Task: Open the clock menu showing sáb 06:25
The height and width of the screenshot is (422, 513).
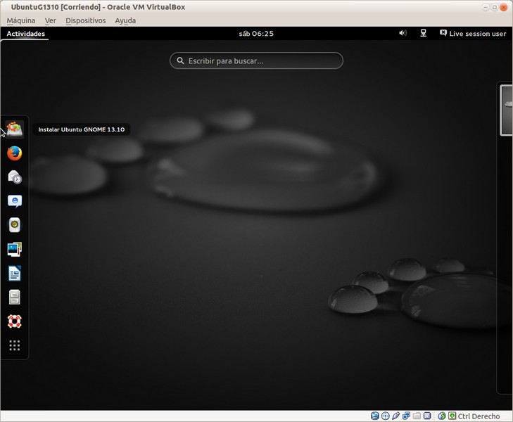Action: coord(256,34)
